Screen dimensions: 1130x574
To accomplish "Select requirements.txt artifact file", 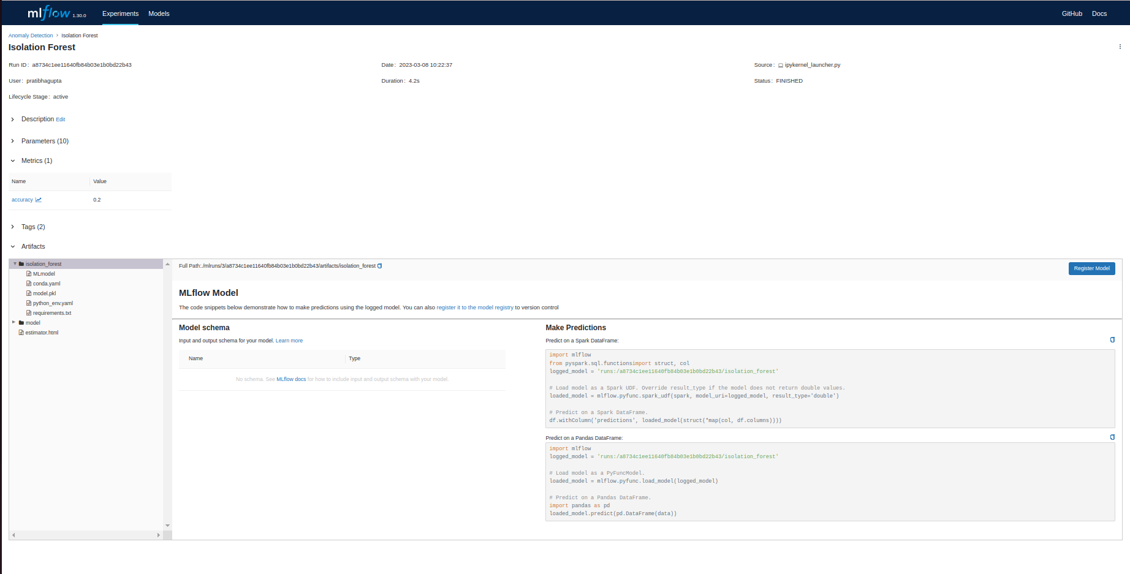I will [52, 313].
